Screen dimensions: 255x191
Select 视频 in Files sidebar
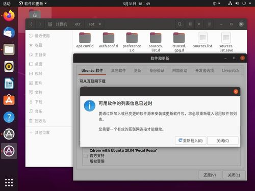click(x=49, y=73)
